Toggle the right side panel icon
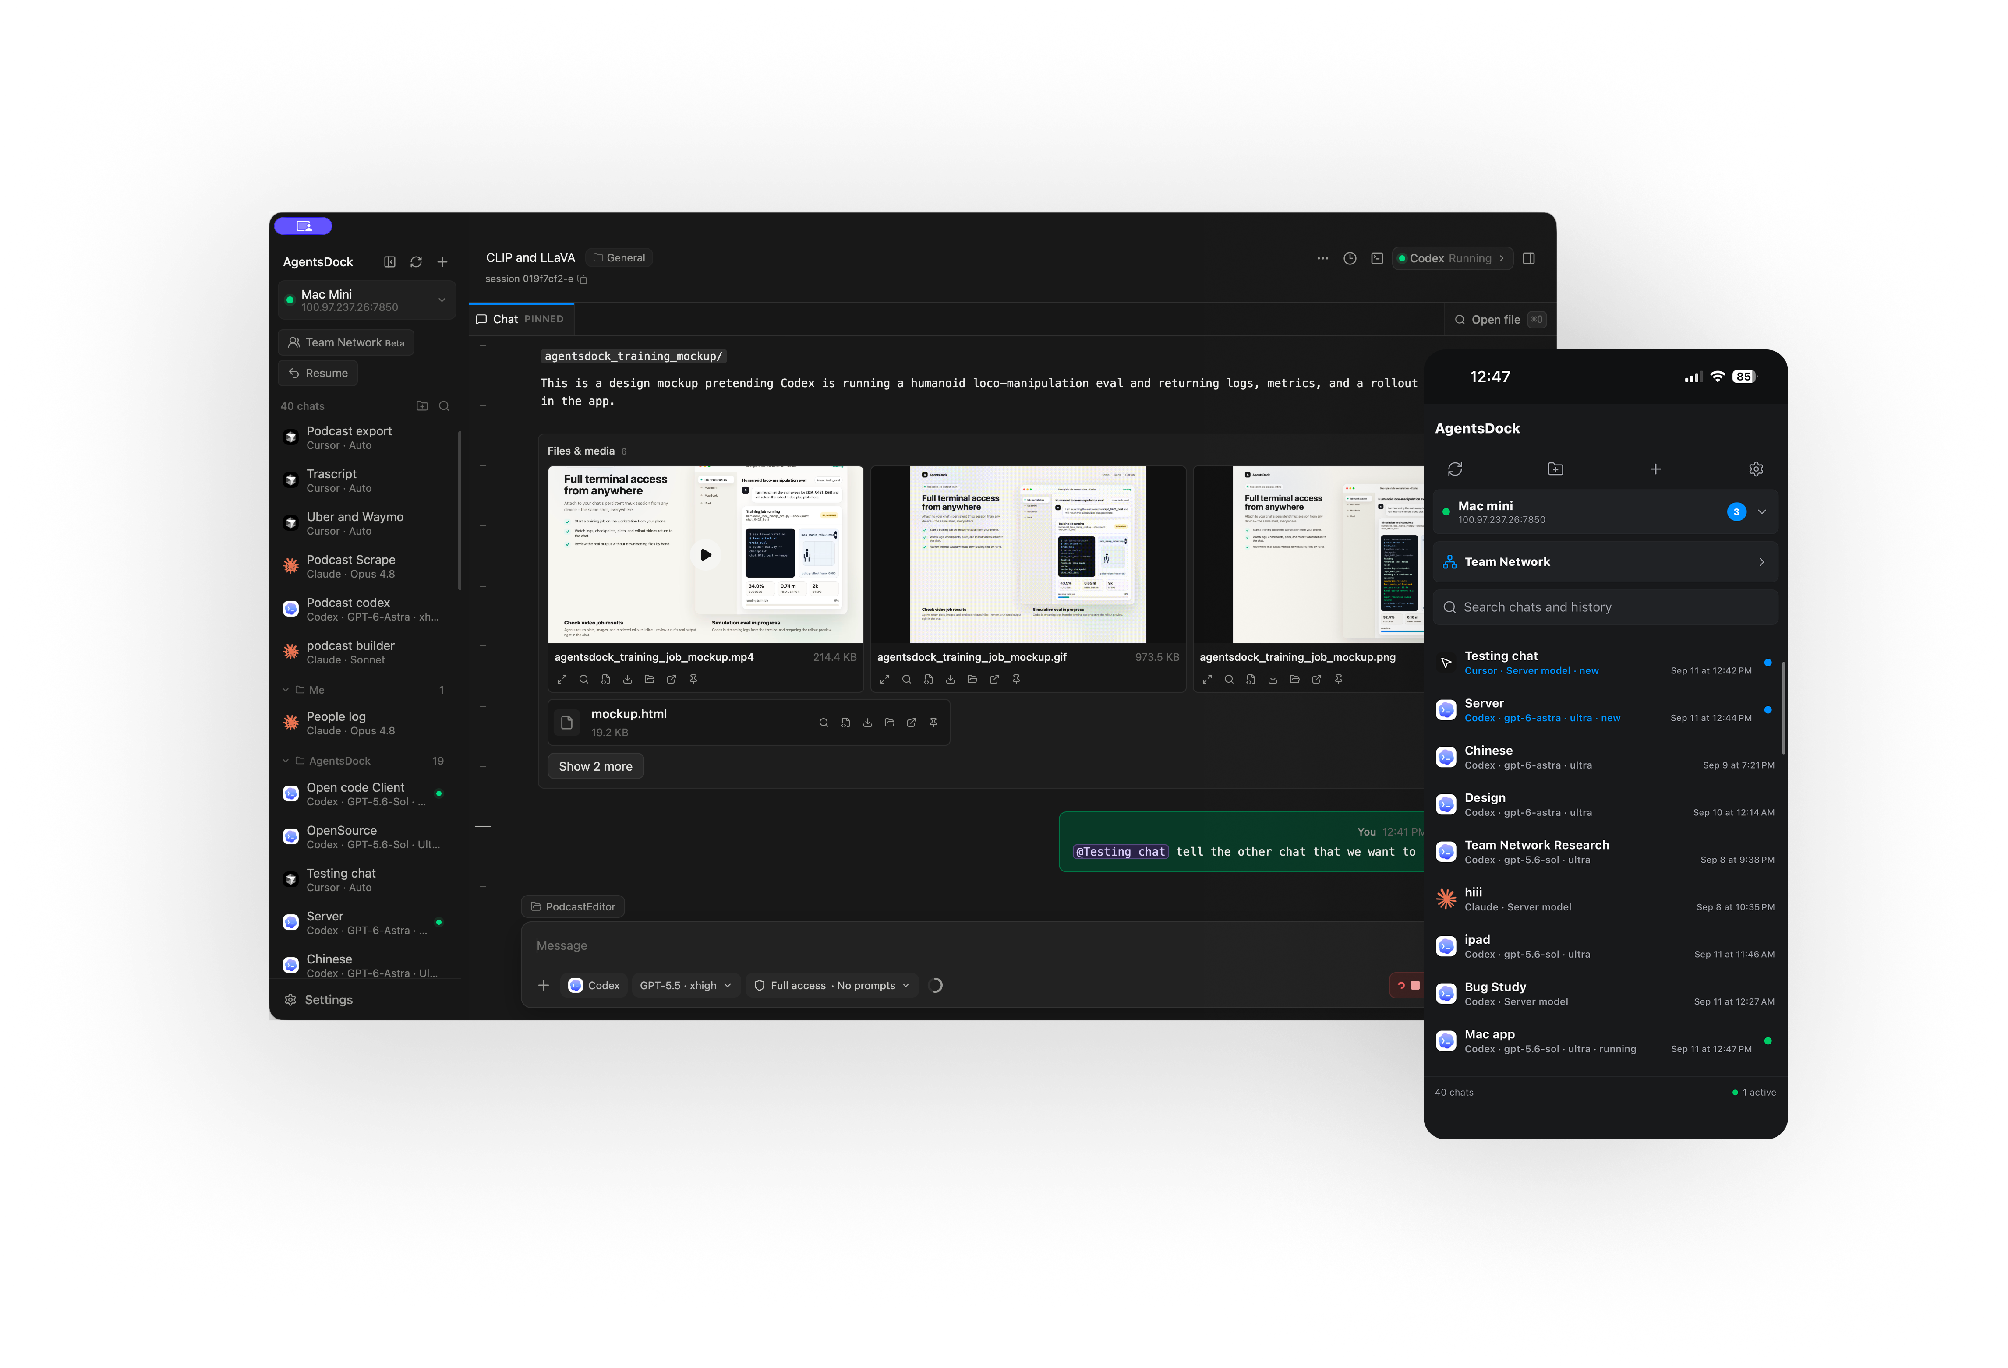This screenshot has height=1368, width=2008. point(1528,258)
